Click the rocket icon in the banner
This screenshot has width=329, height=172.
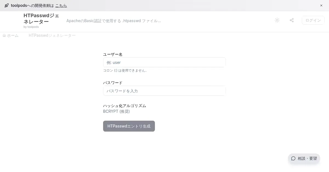tap(7, 5)
